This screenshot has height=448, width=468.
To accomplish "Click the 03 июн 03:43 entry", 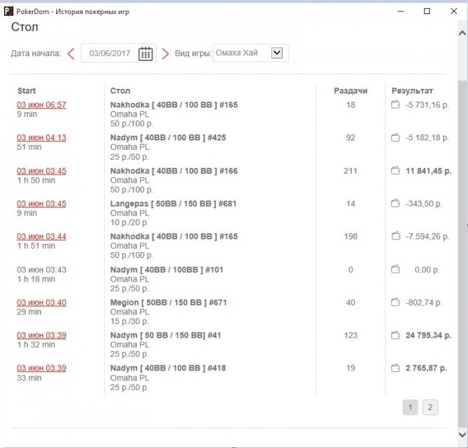I will (x=41, y=270).
